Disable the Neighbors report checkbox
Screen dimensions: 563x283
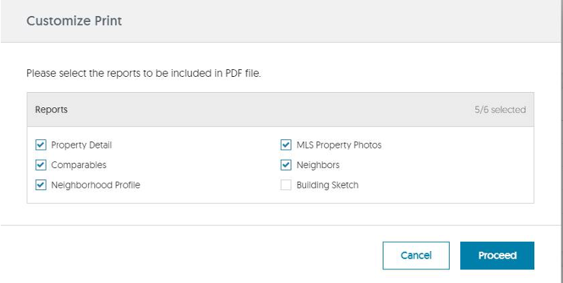(286, 165)
